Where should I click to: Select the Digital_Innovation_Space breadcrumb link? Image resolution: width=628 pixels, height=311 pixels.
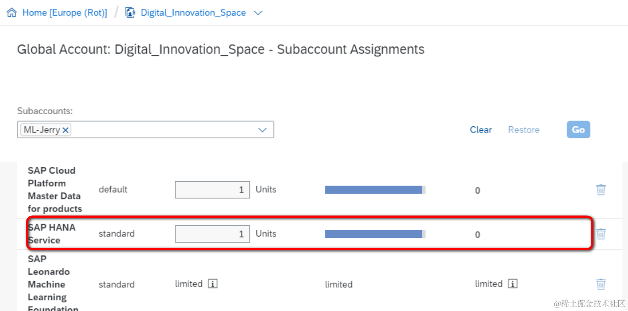193,12
